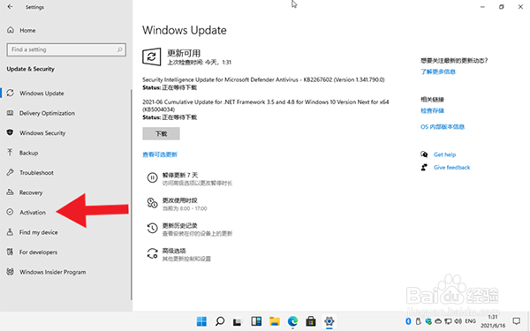Go to Backup settings
The image size is (530, 331).
[28, 153]
